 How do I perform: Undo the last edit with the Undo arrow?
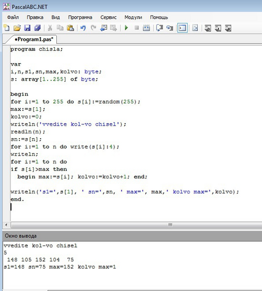click(x=83, y=28)
